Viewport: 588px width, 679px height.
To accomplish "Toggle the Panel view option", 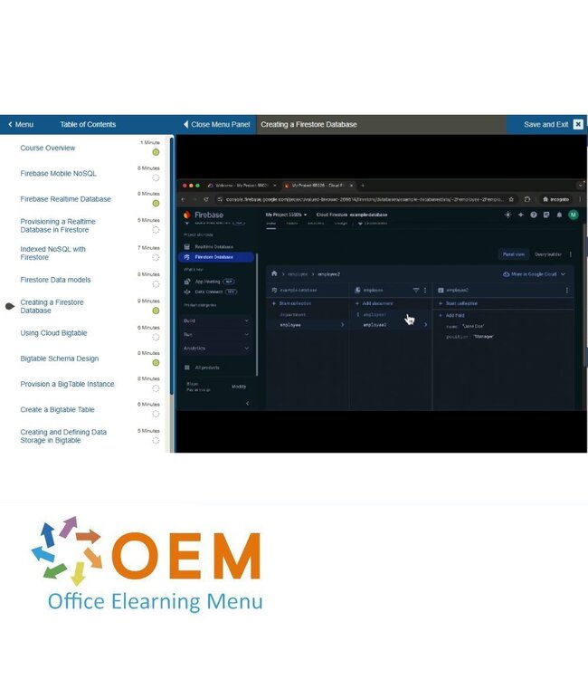I will (x=513, y=254).
